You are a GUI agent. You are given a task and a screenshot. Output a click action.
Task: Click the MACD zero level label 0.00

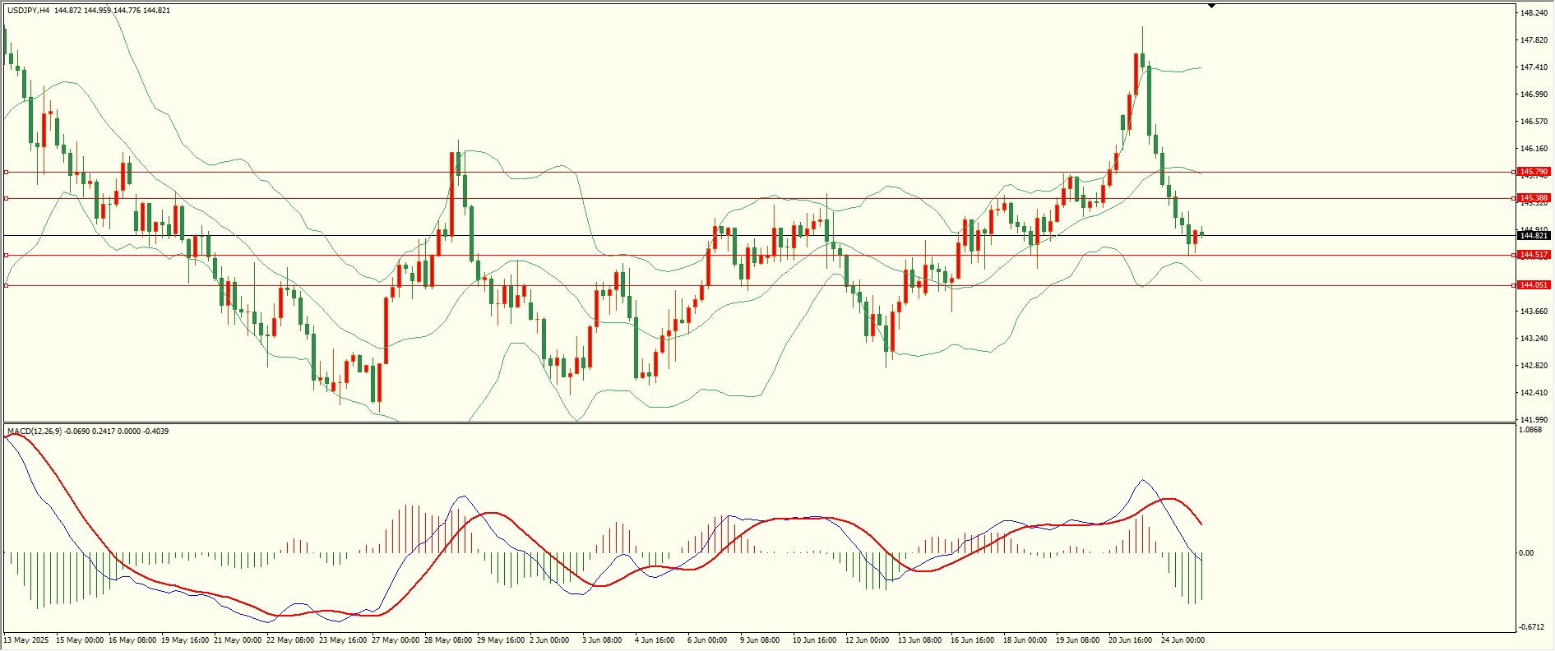coord(1526,553)
